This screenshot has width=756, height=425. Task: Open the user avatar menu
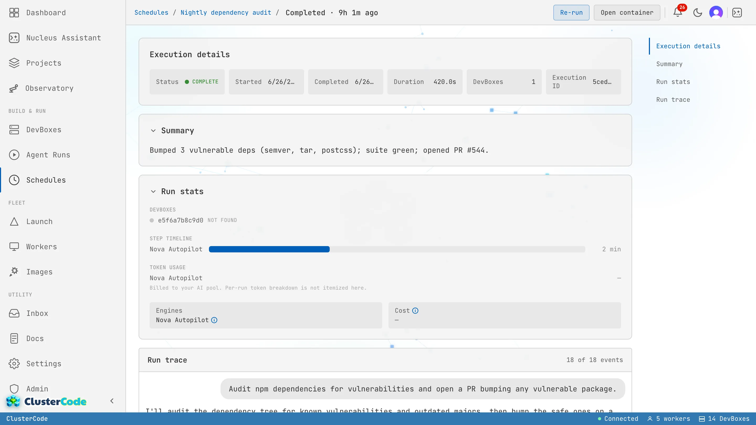pos(716,13)
